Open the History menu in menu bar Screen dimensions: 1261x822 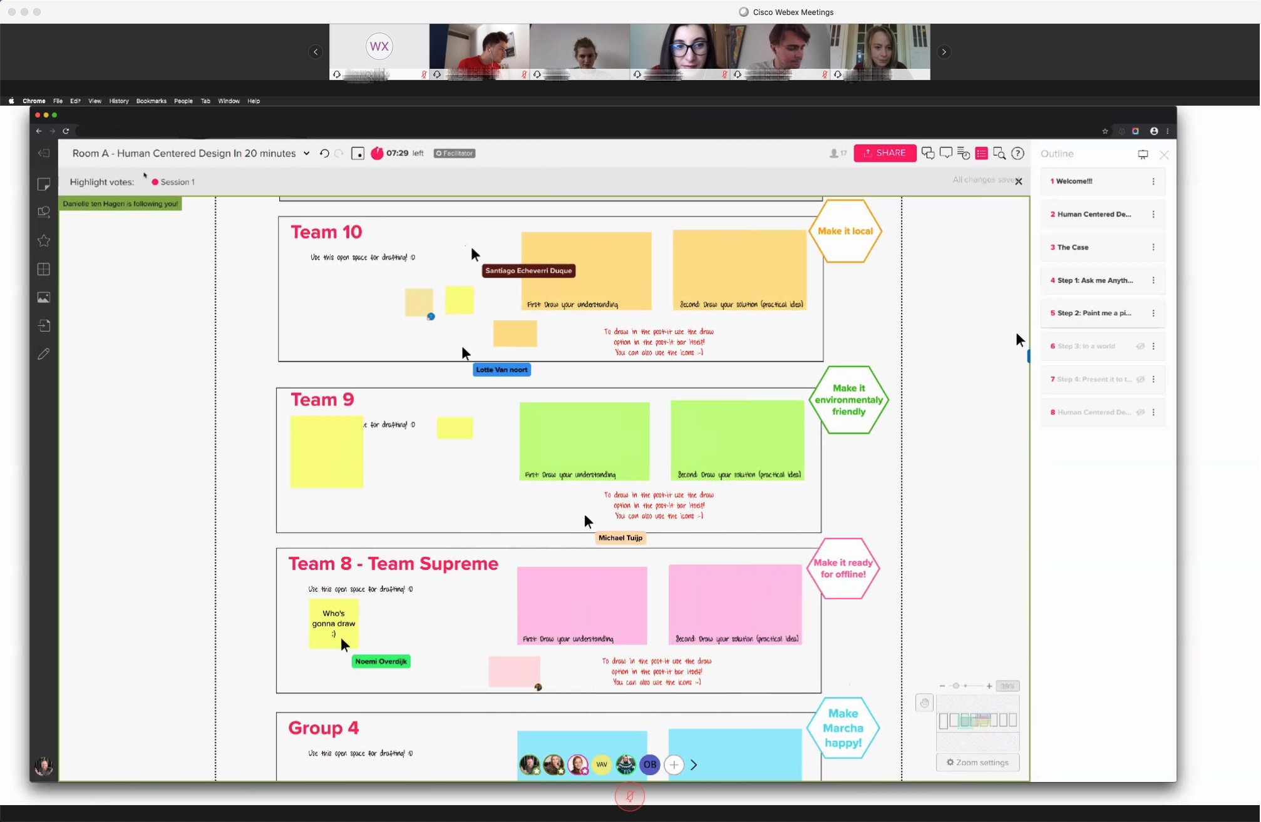118,101
